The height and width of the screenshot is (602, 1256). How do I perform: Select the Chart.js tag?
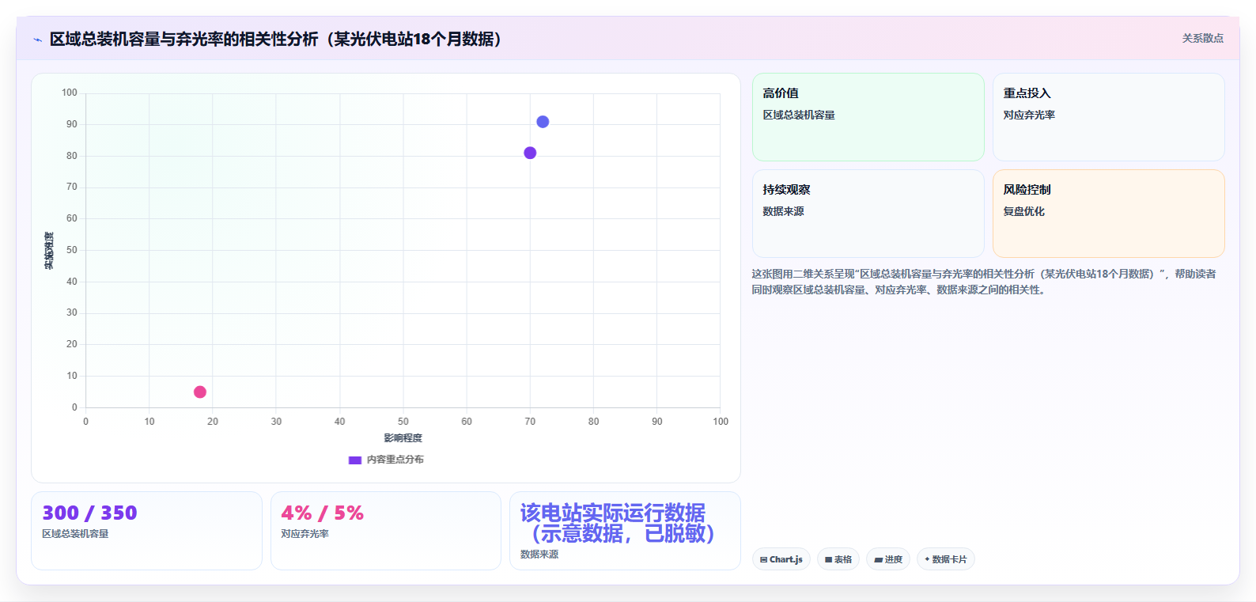click(x=781, y=559)
